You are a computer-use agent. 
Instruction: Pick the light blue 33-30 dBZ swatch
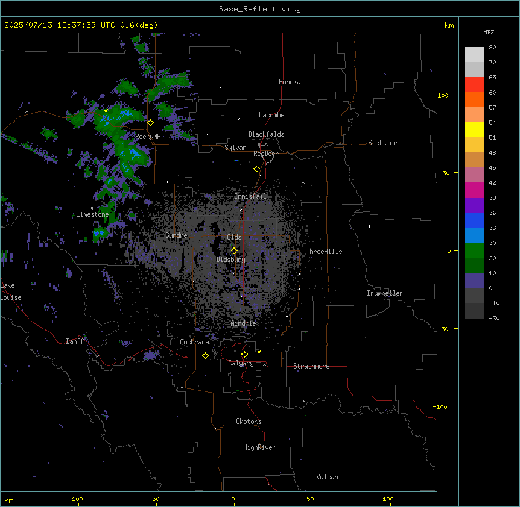(x=474, y=235)
